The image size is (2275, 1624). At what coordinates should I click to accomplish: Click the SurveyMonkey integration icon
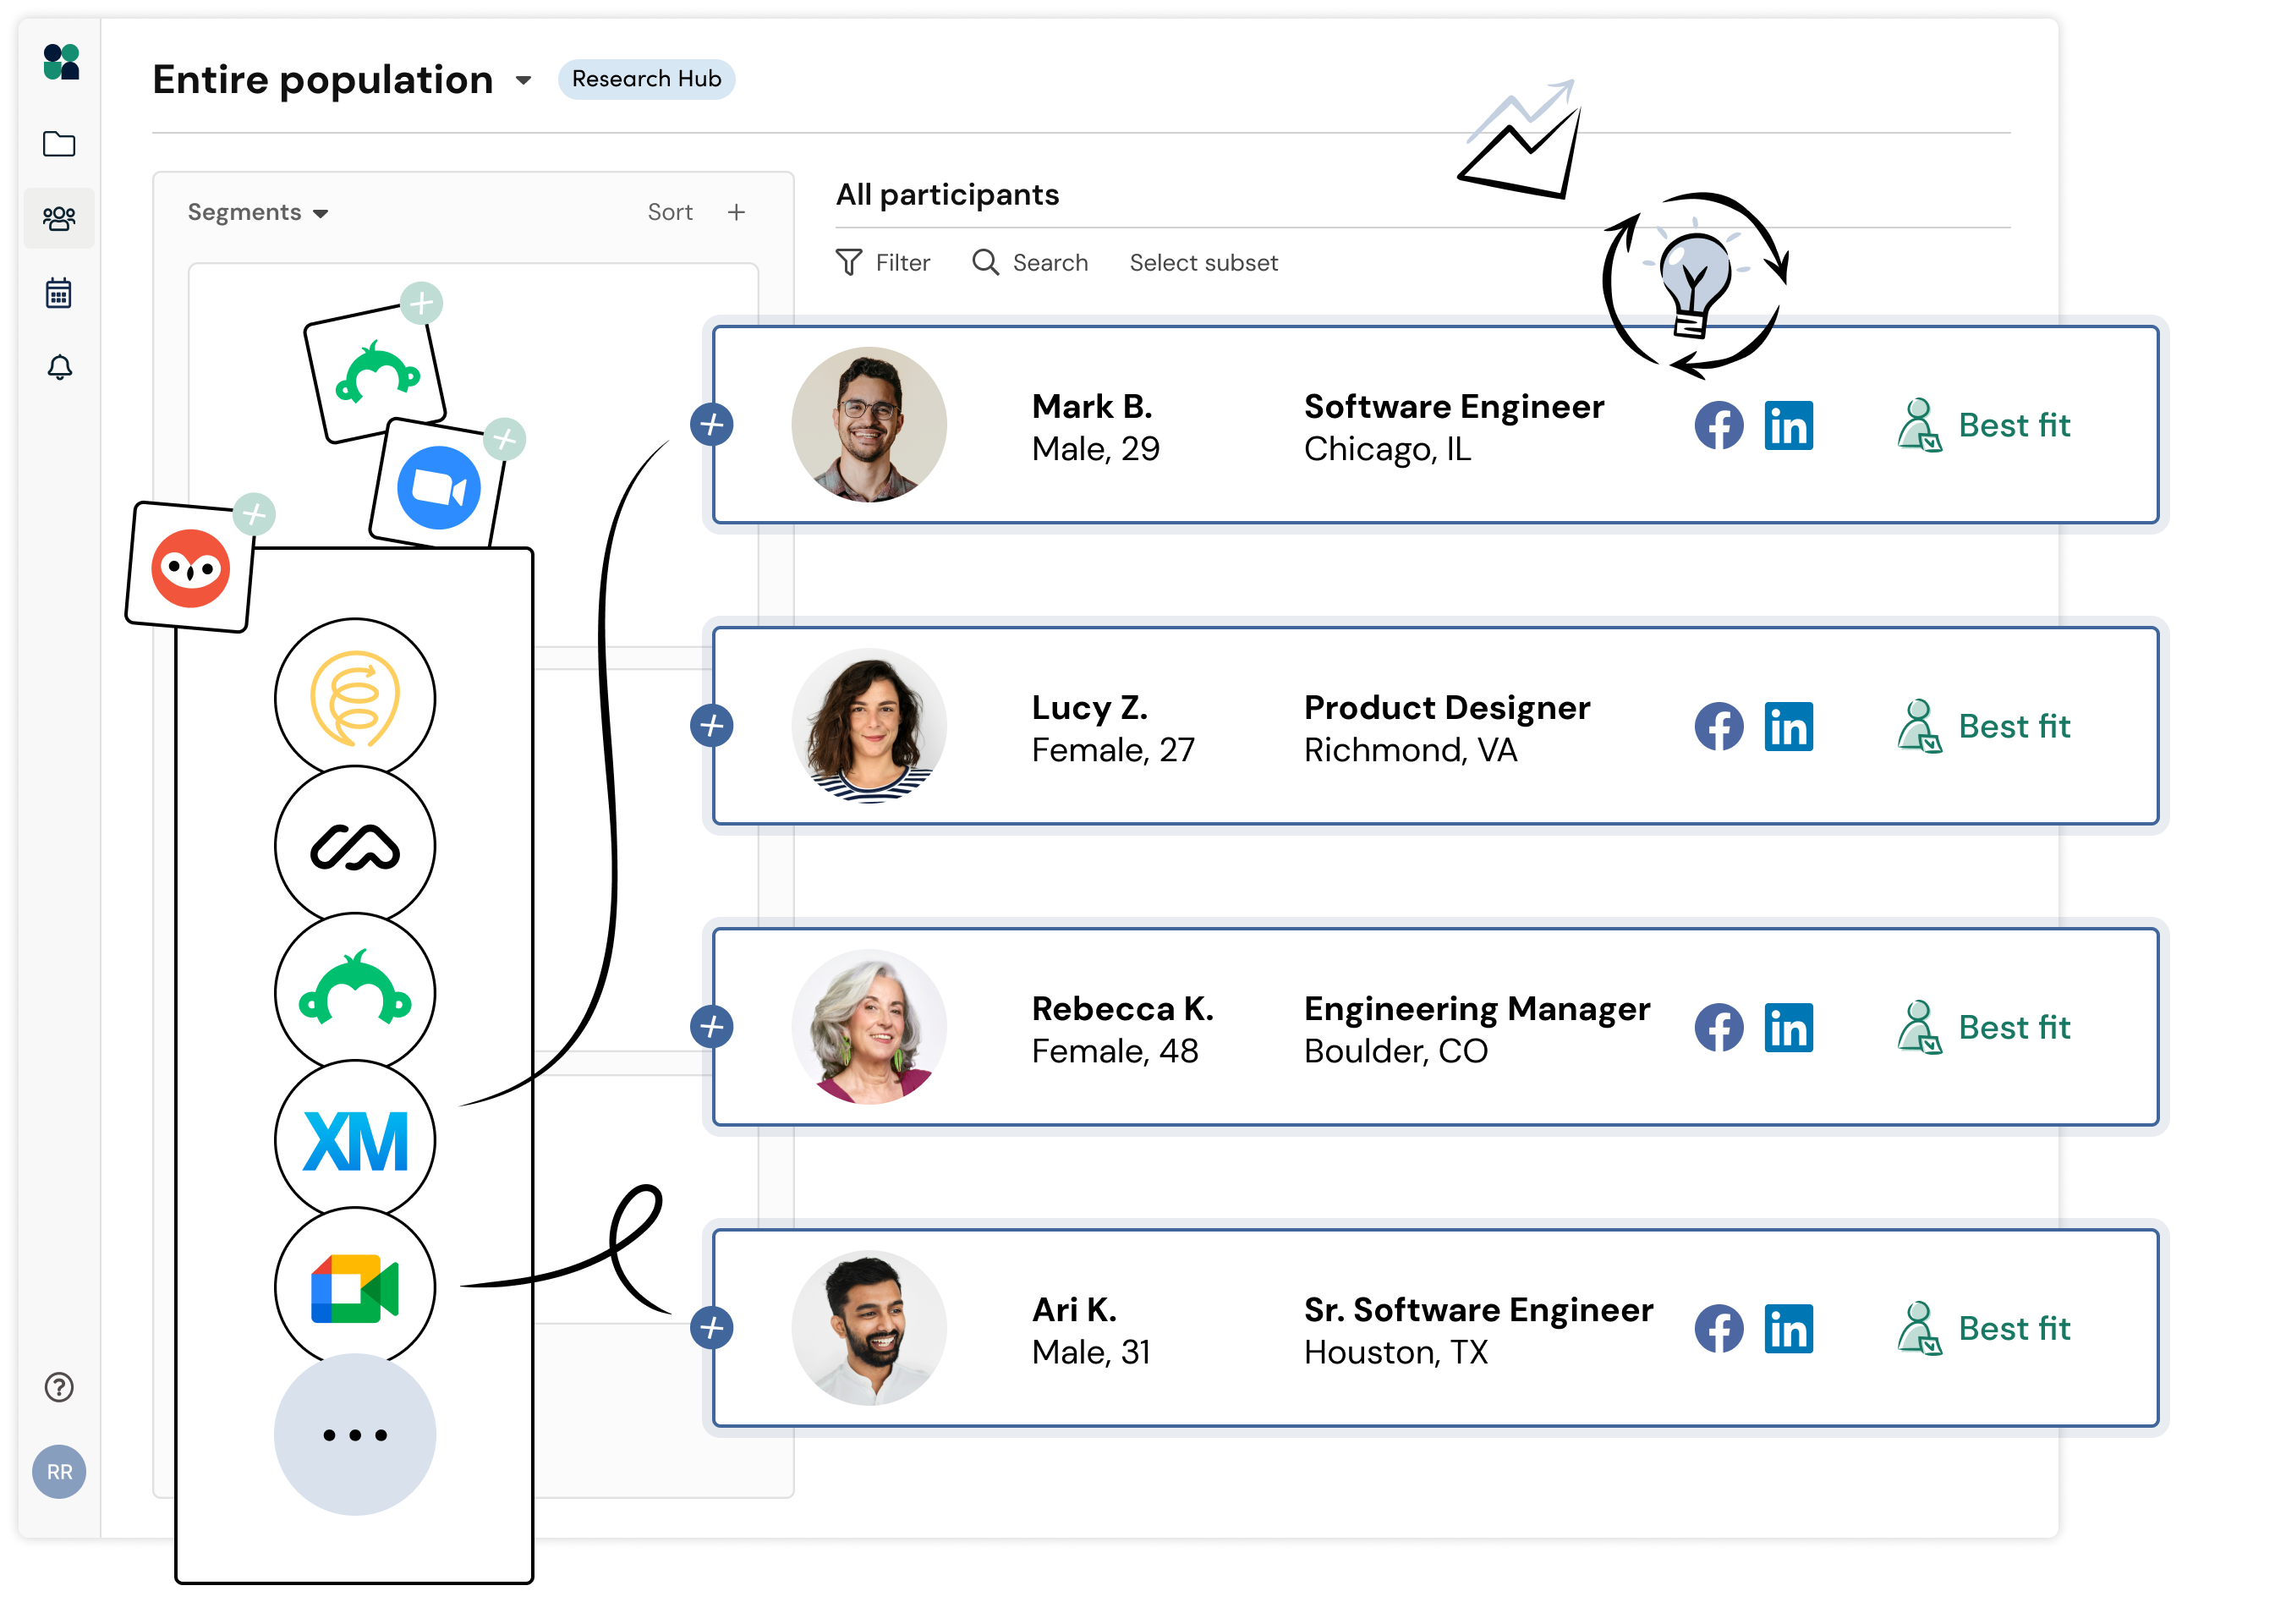point(354,992)
